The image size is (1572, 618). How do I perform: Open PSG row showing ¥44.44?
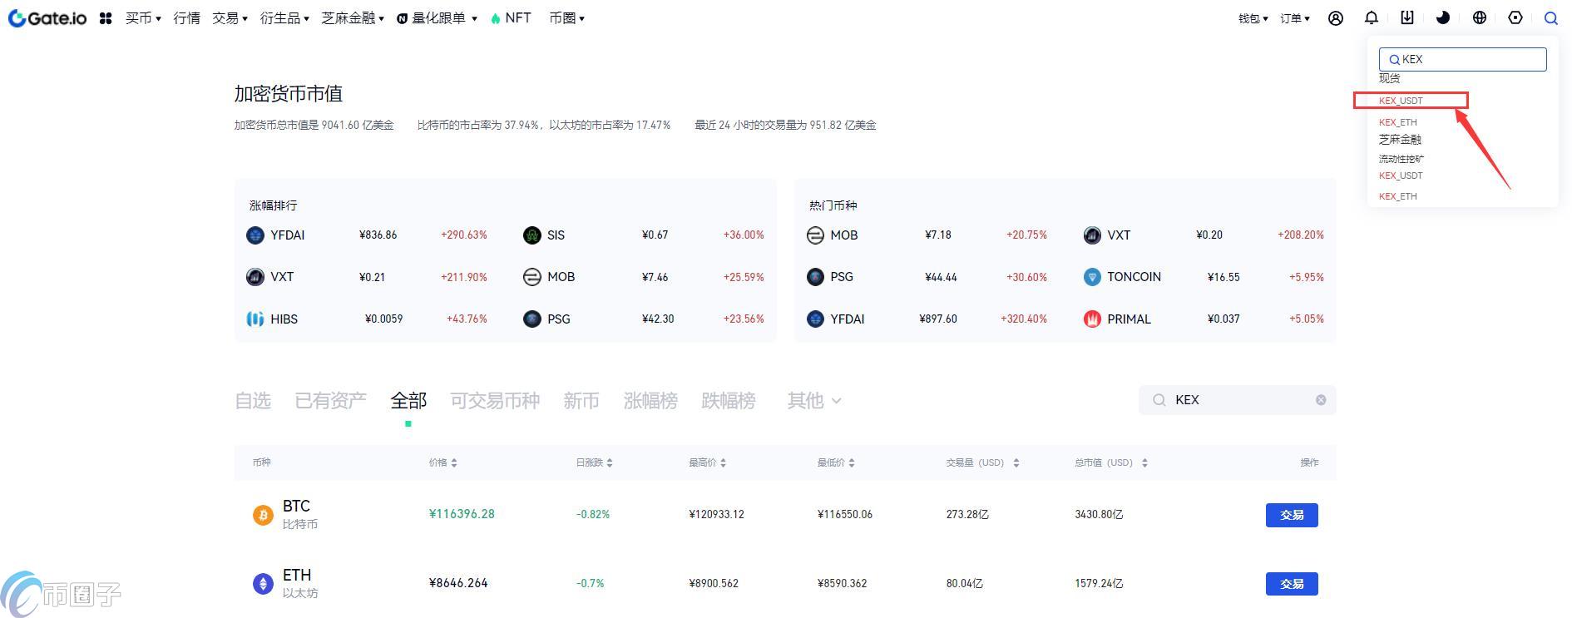[927, 277]
